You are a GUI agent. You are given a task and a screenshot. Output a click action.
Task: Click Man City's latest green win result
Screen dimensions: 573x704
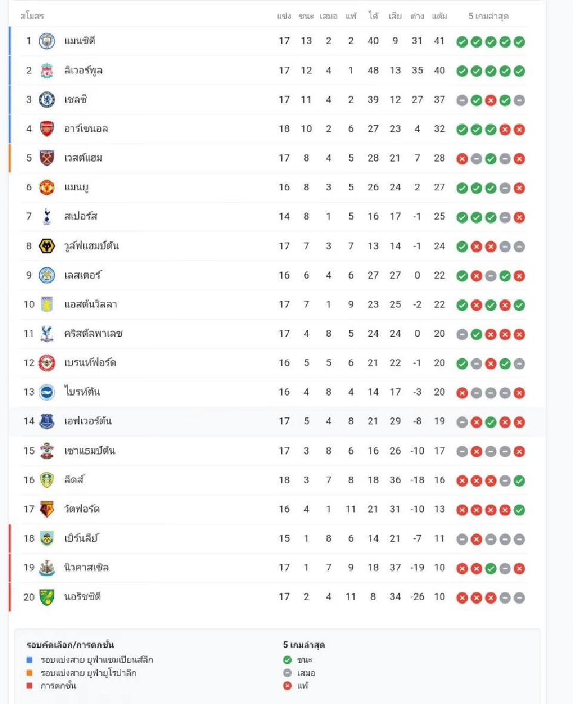click(x=519, y=42)
